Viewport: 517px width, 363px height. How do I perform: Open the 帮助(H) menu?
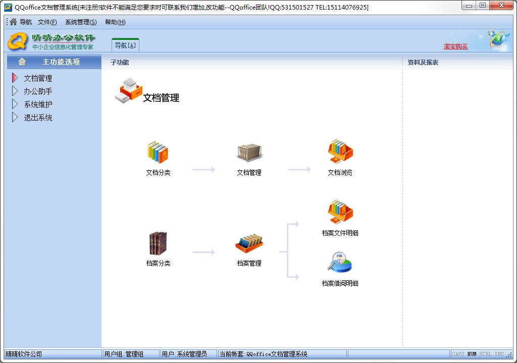click(115, 22)
